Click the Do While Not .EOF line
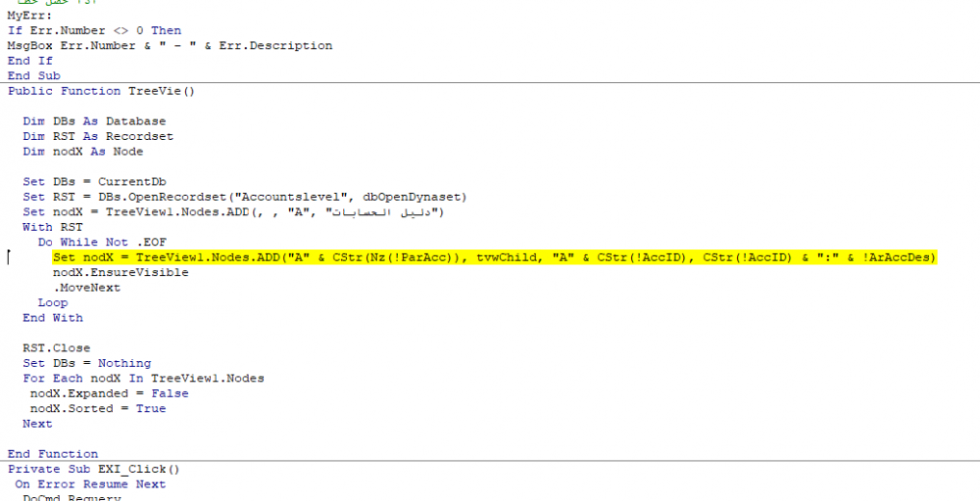The height and width of the screenshot is (501, 980). (x=103, y=242)
